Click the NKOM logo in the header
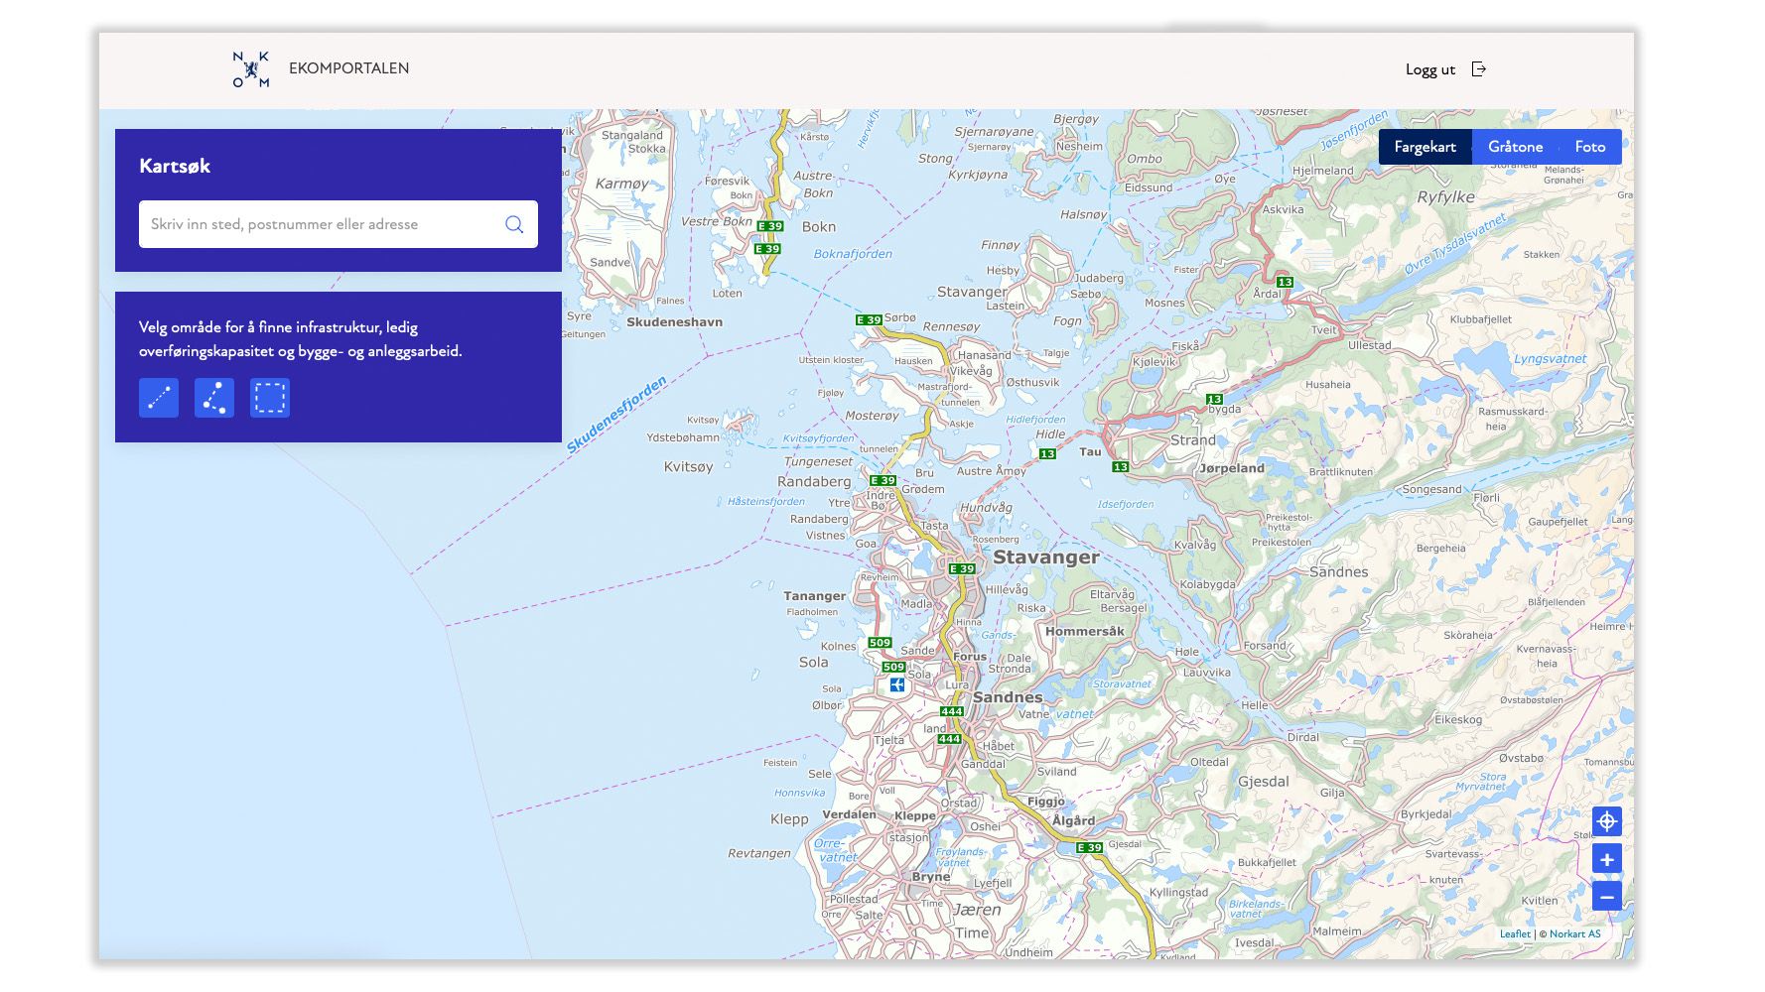Image resolution: width=1765 pixels, height=992 pixels. [250, 68]
